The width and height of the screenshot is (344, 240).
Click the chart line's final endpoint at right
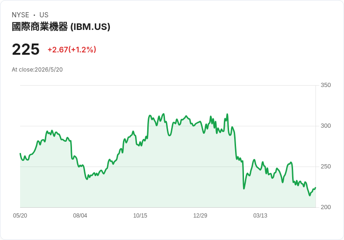[315, 188]
